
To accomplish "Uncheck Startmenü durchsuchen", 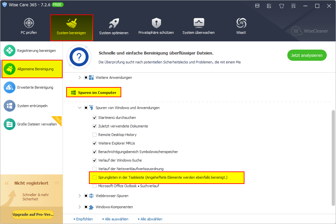I will tap(95, 118).
